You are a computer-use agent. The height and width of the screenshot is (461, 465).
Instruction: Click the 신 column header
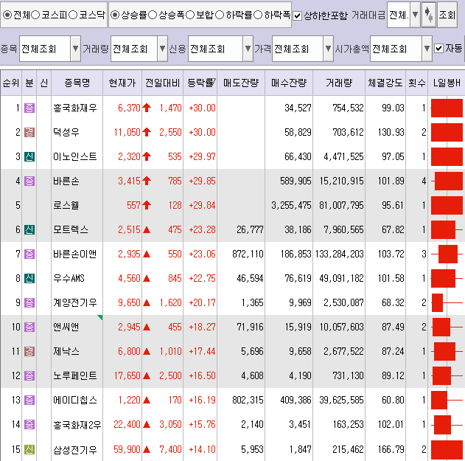[44, 83]
